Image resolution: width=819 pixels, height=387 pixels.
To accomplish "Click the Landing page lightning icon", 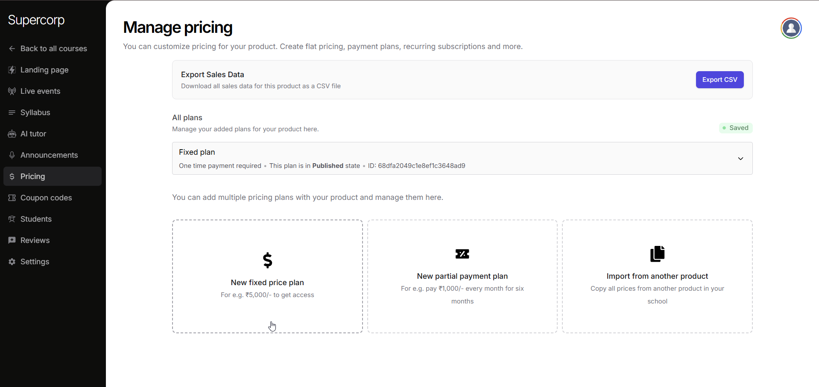I will pyautogui.click(x=12, y=70).
